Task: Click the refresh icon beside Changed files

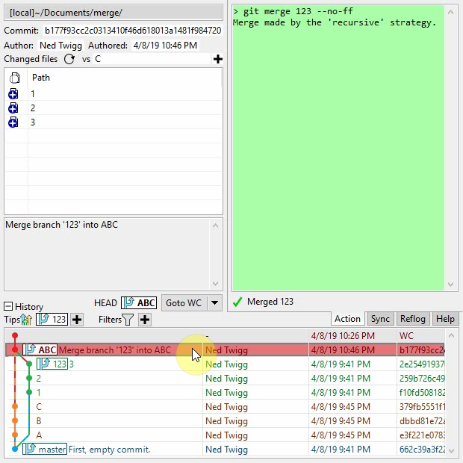Action: (x=69, y=59)
